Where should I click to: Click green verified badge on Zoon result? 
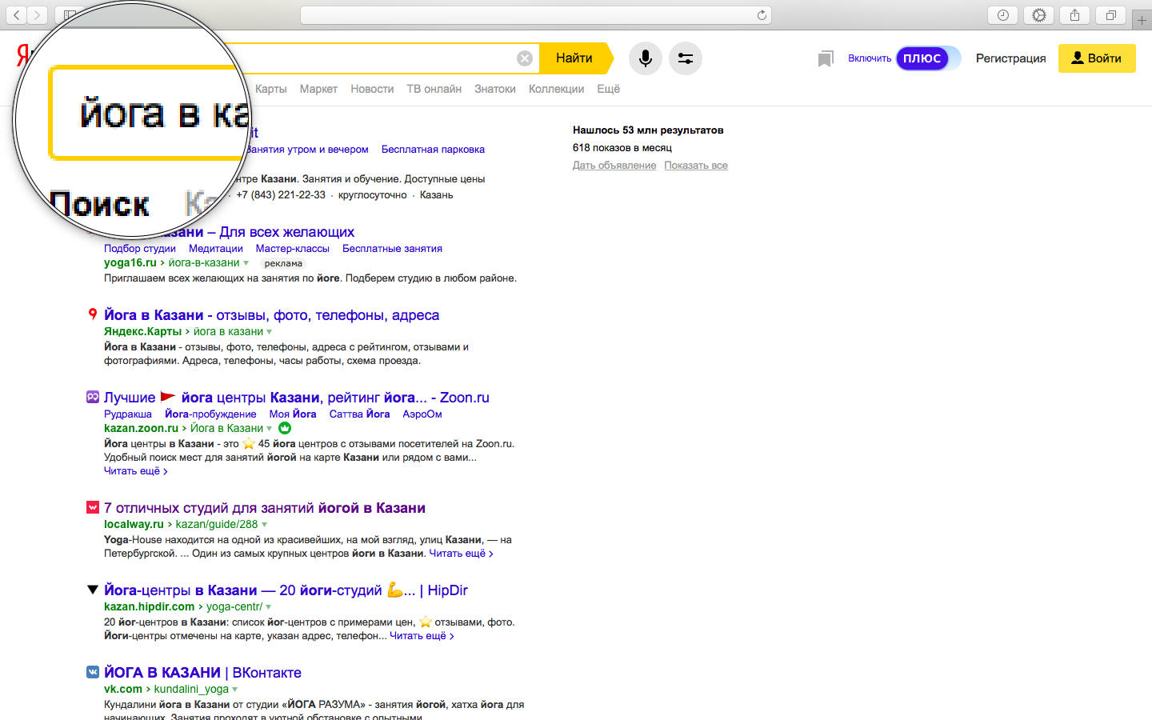(x=285, y=428)
